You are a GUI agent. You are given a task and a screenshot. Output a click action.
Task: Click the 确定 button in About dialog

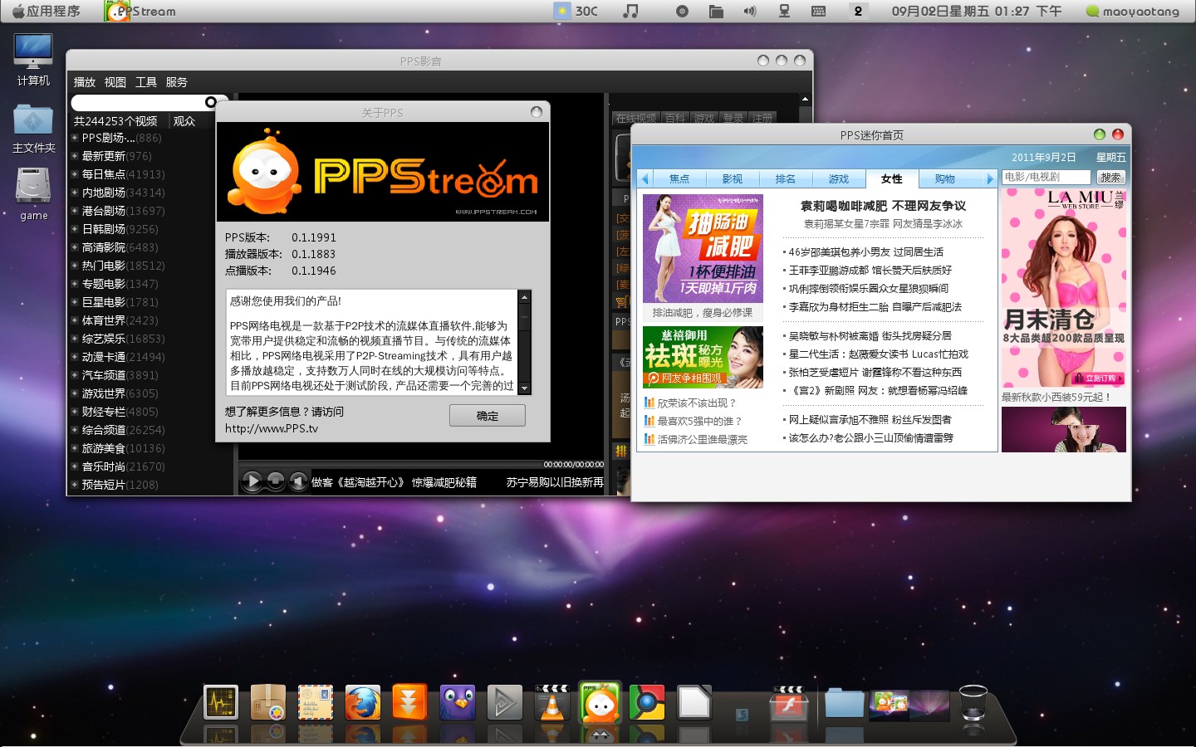tap(488, 416)
